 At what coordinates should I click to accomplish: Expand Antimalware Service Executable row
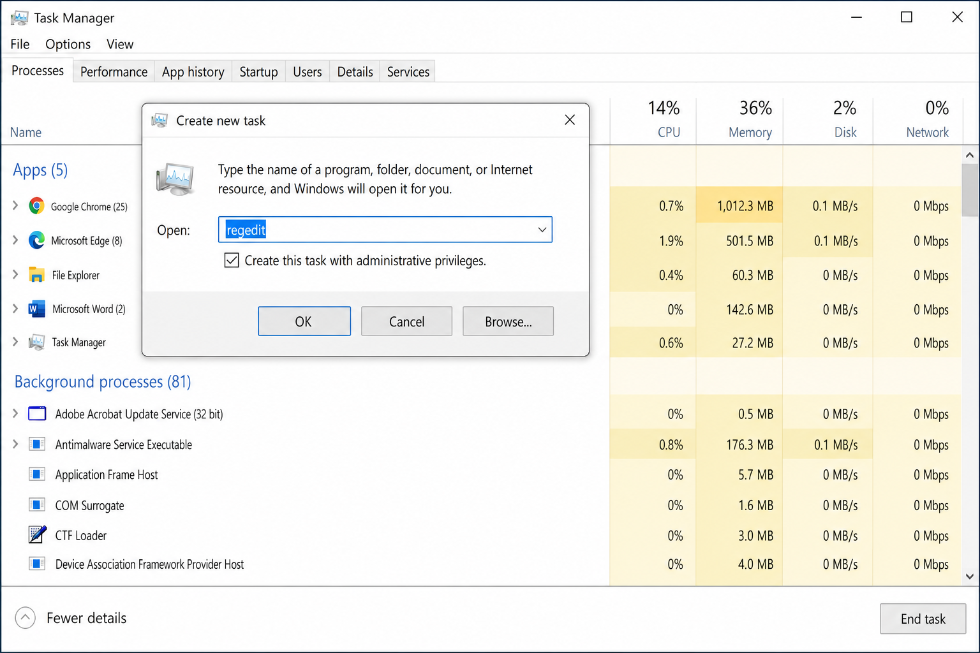[x=15, y=444]
